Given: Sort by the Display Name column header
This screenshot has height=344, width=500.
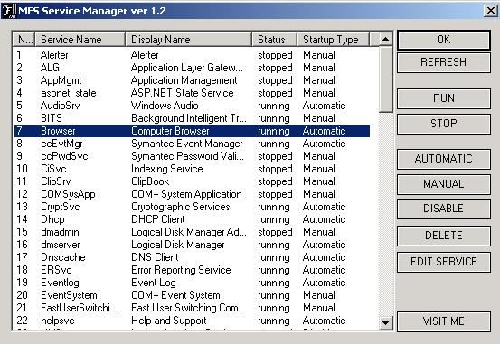Looking at the screenshot, I should tap(188, 40).
